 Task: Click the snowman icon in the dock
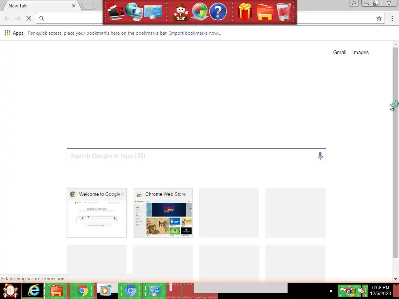pyautogui.click(x=181, y=12)
